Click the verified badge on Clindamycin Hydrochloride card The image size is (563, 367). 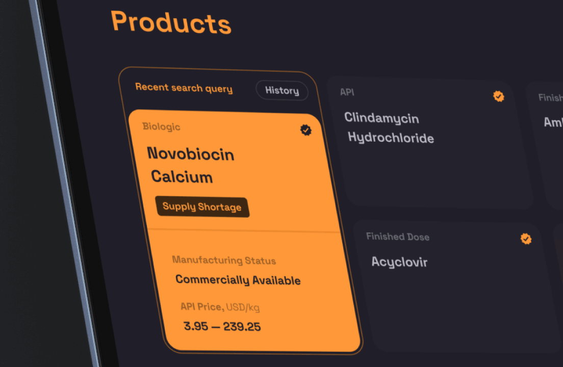tap(499, 96)
